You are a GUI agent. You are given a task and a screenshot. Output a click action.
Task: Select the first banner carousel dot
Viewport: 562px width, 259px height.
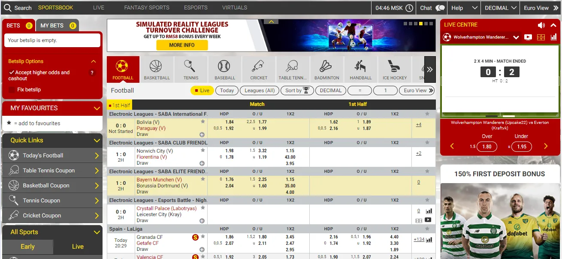405,24
